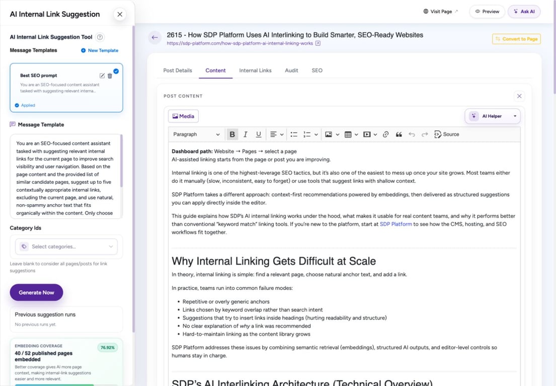This screenshot has width=556, height=386.
Task: Click the redo icon
Action: coord(425,135)
